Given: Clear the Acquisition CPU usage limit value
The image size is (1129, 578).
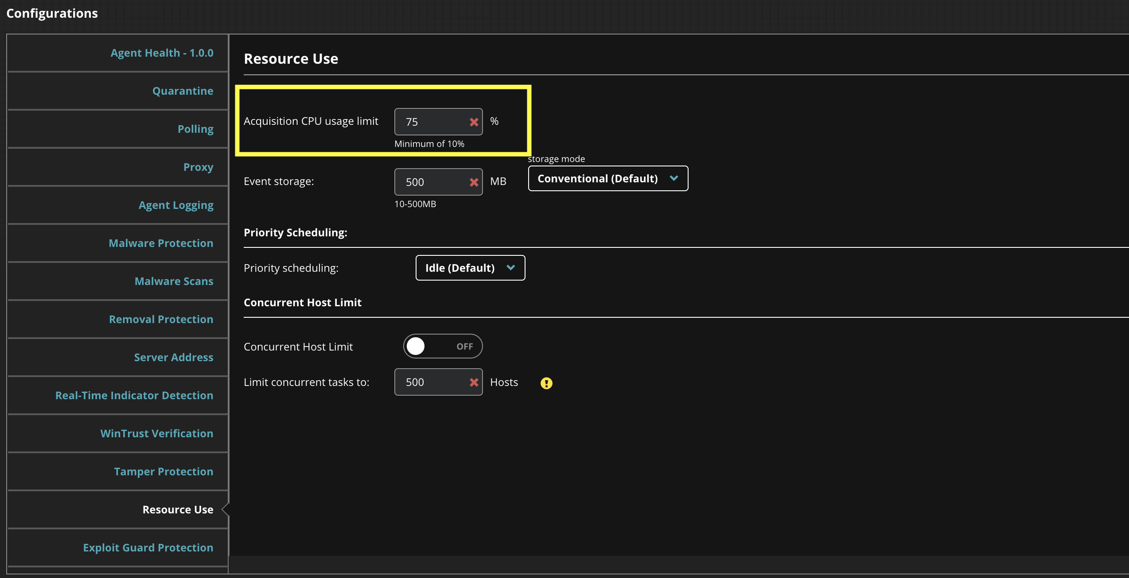Looking at the screenshot, I should tap(474, 122).
